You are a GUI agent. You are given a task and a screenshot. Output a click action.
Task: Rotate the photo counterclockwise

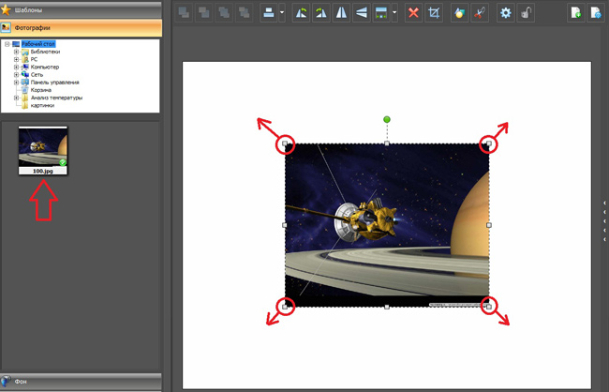301,13
